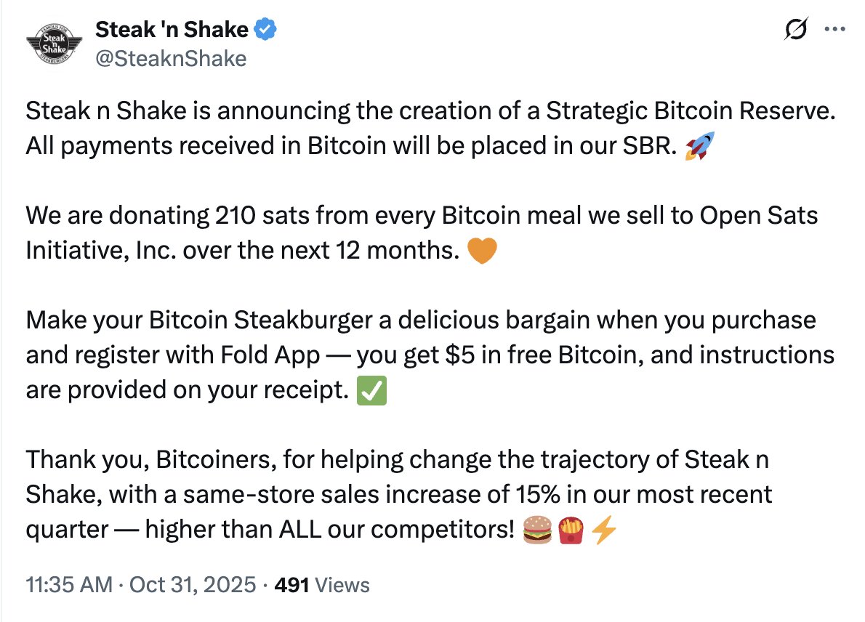Click the orange heart emoji
The image size is (865, 622).
(482, 251)
